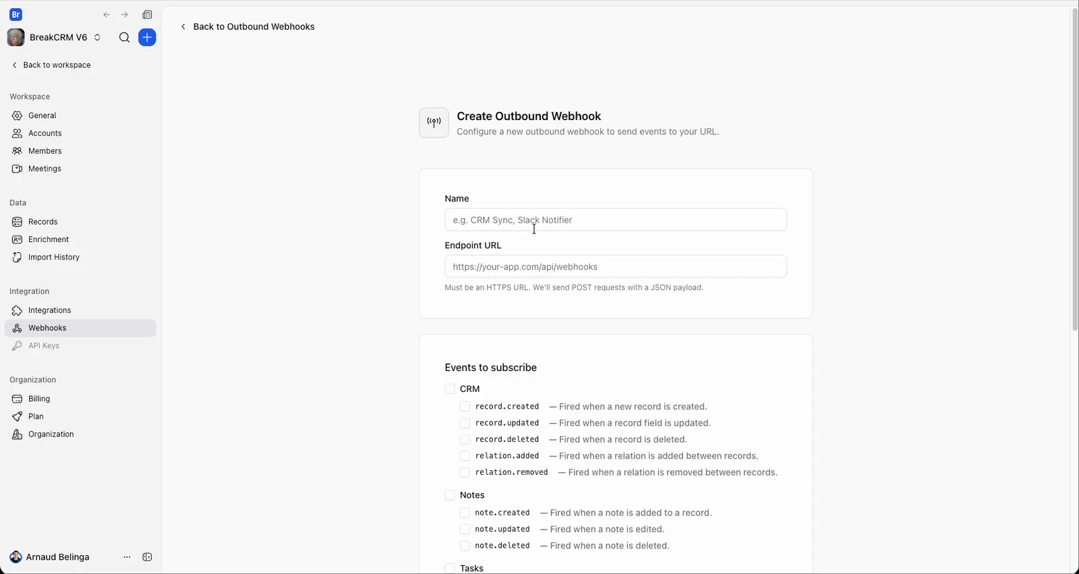Viewport: 1079px width, 574px height.
Task: Enable the record.updated event checkbox
Action: coord(465,423)
